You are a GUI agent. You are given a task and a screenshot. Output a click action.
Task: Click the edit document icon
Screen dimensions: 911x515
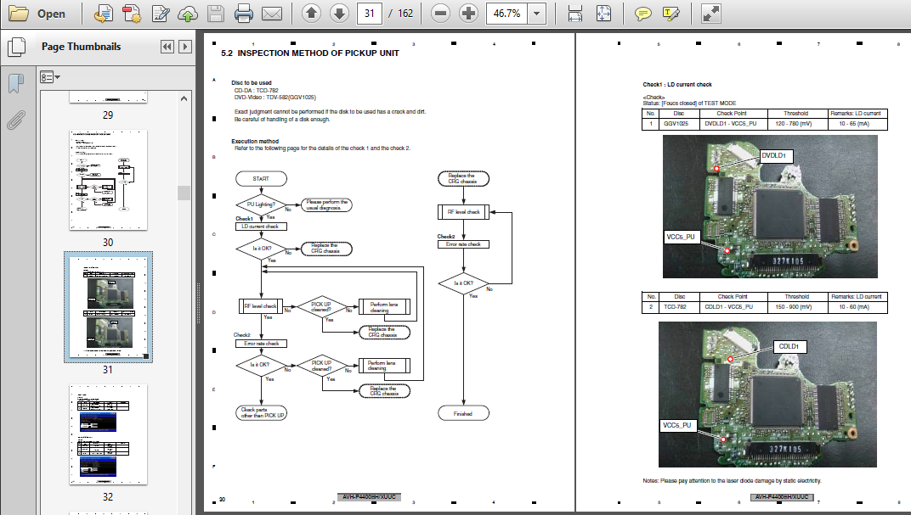(x=161, y=14)
